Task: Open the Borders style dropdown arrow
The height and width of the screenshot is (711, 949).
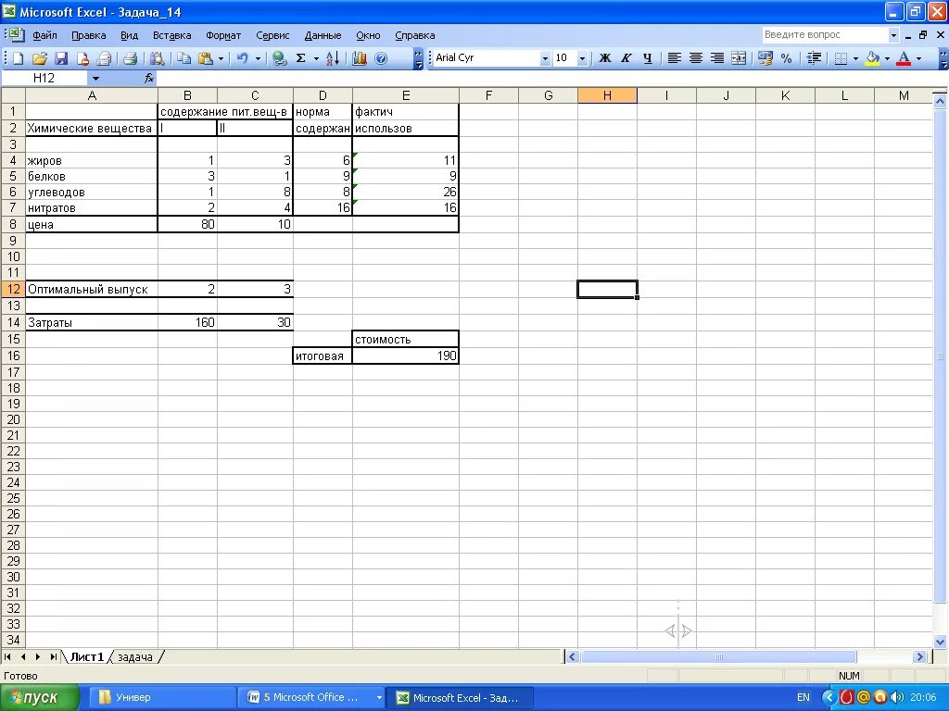Action: pos(855,58)
